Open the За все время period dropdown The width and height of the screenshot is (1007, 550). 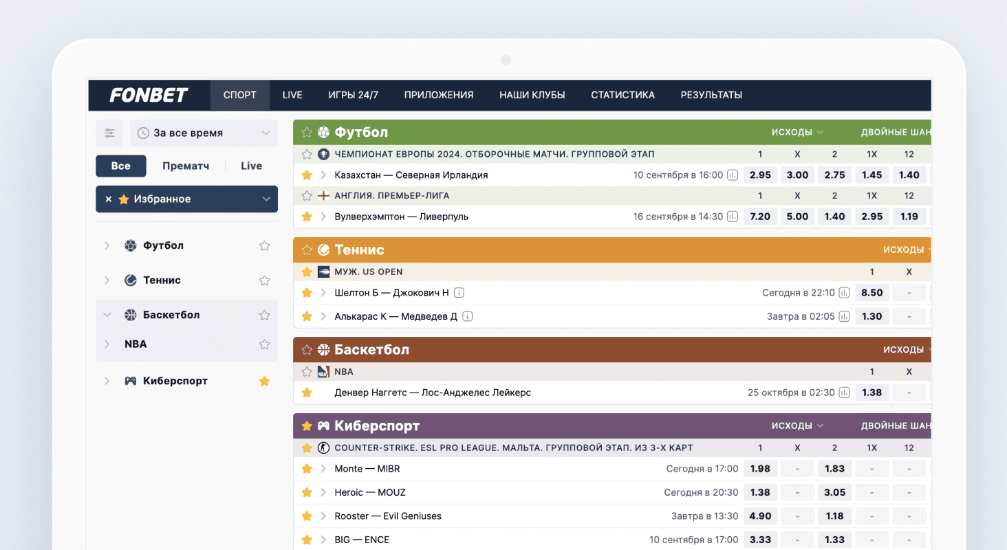coord(204,133)
